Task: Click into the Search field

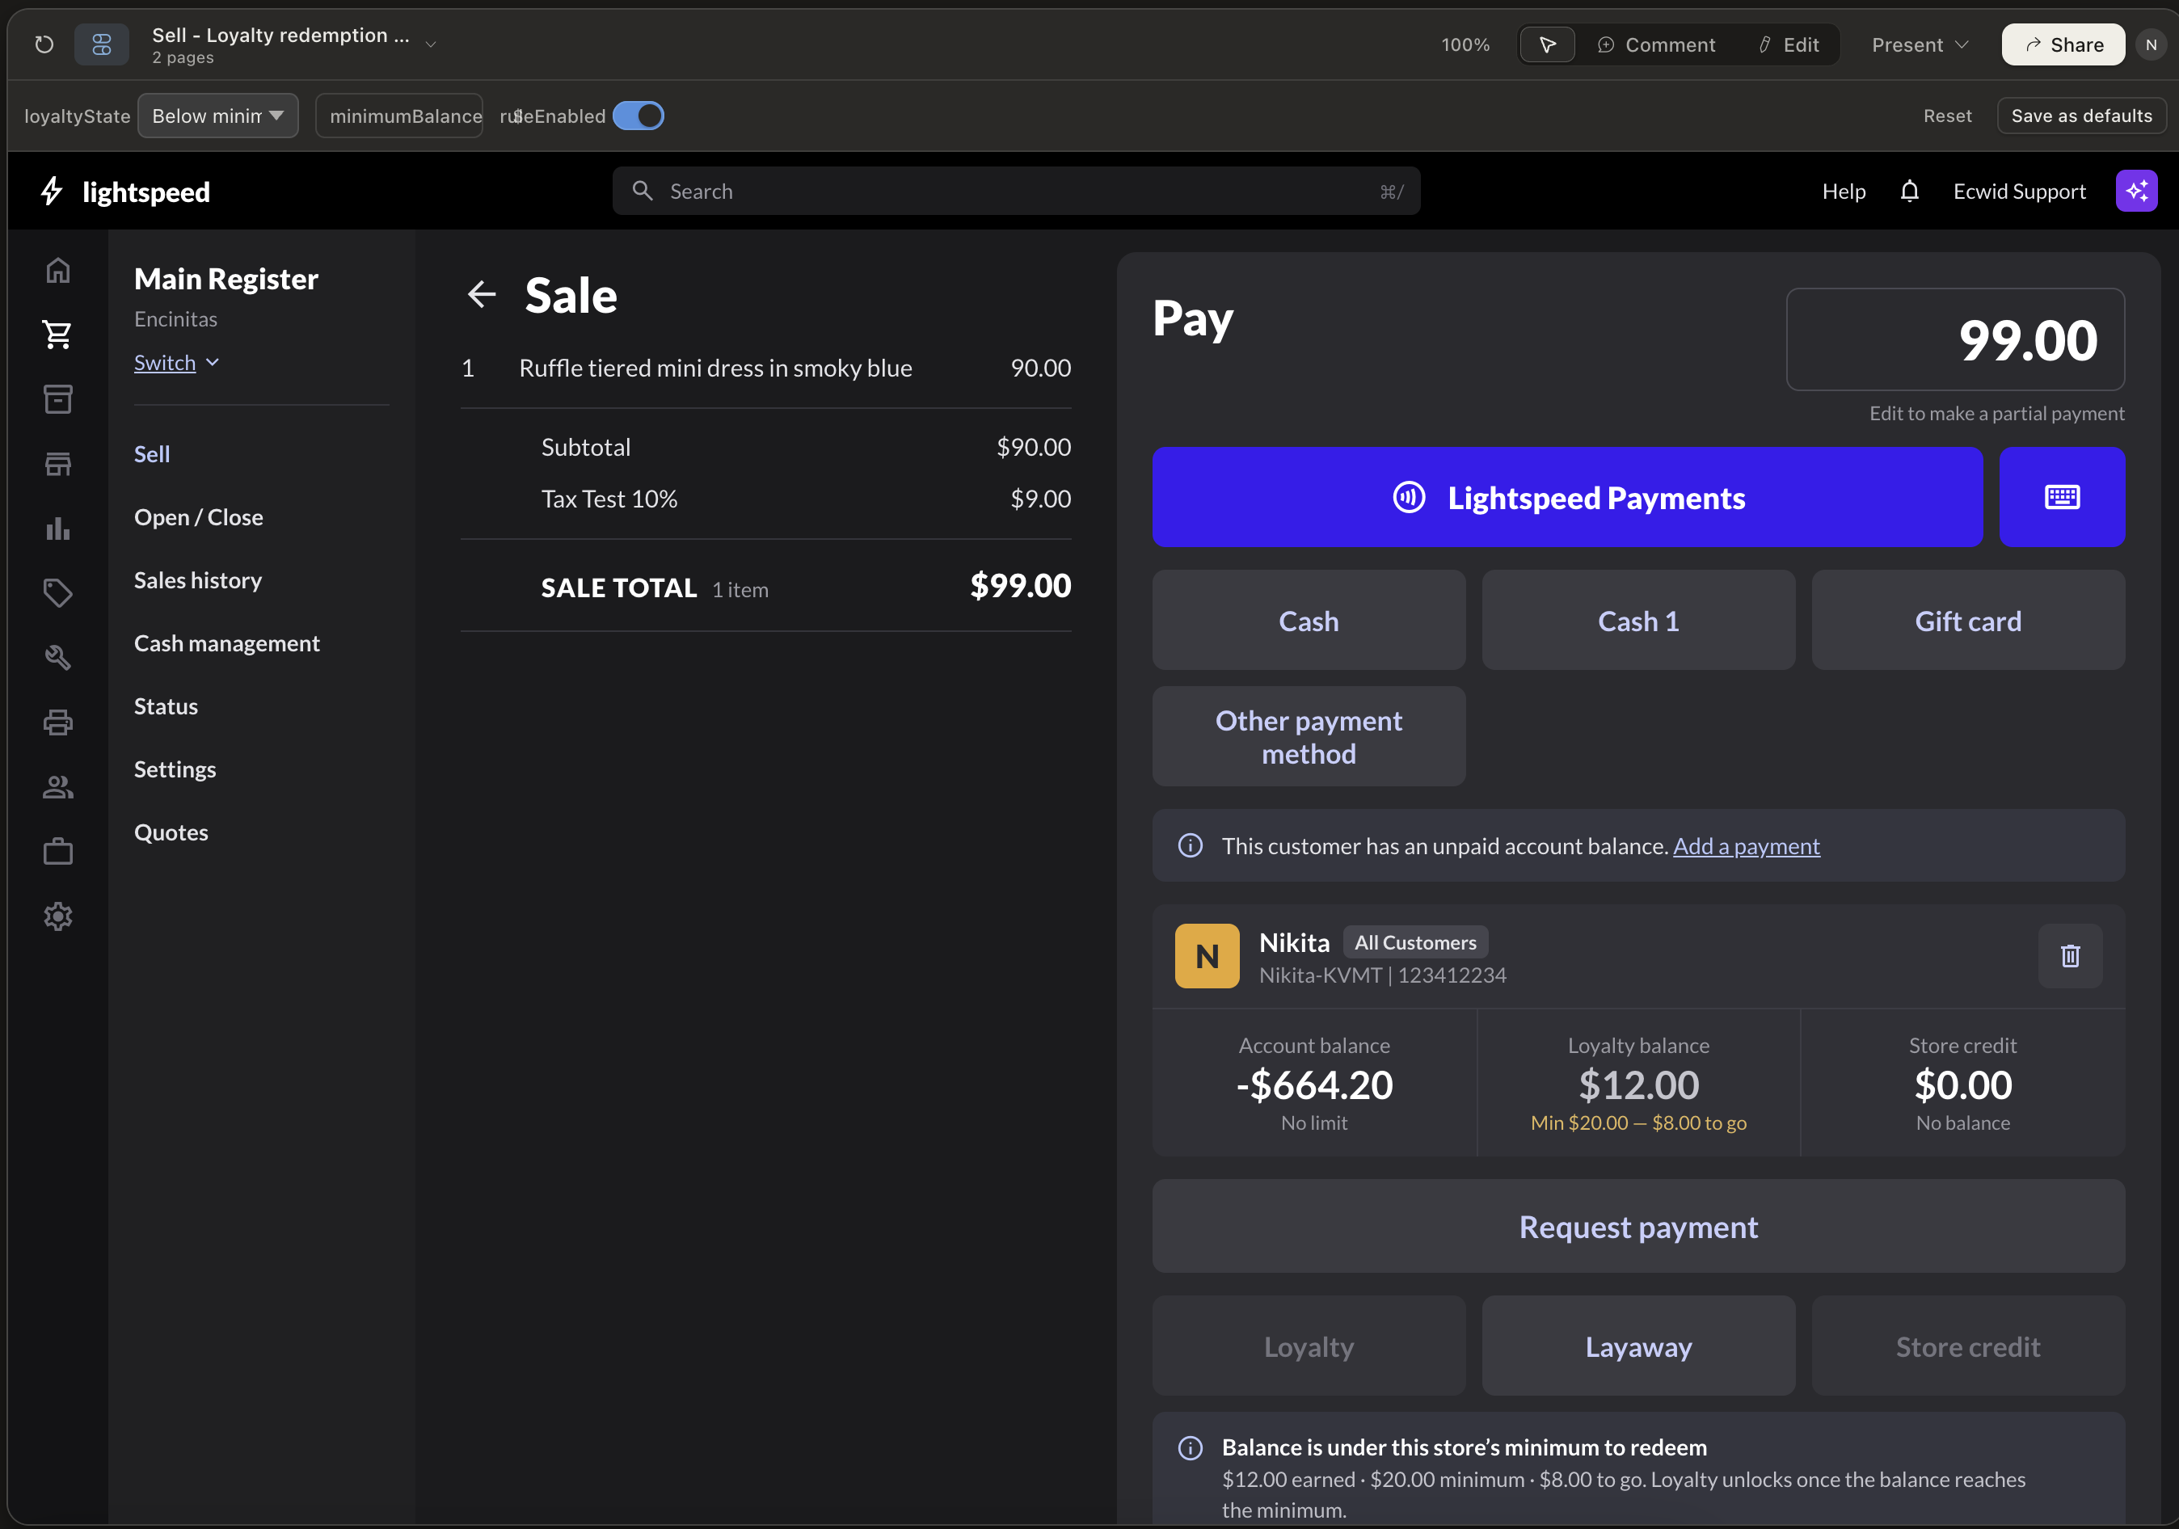Action: 1015,192
